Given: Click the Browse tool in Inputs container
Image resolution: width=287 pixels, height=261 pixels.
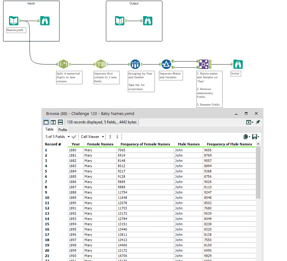Looking at the screenshot, I should [x=45, y=21].
